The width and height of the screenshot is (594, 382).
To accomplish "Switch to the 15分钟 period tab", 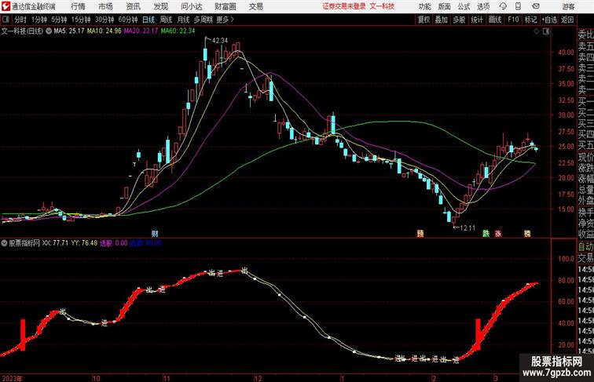I will (x=81, y=20).
